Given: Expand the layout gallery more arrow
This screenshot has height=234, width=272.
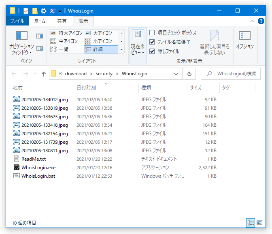Looking at the screenshot, I should [122, 49].
